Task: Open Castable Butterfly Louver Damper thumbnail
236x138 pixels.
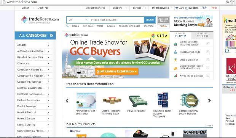Action: (189, 101)
